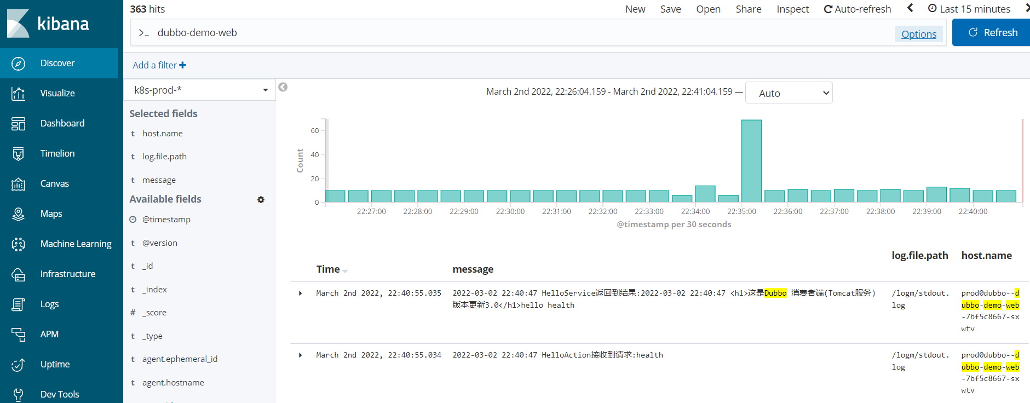Click the Auto-refresh circular arrow icon

pos(828,9)
